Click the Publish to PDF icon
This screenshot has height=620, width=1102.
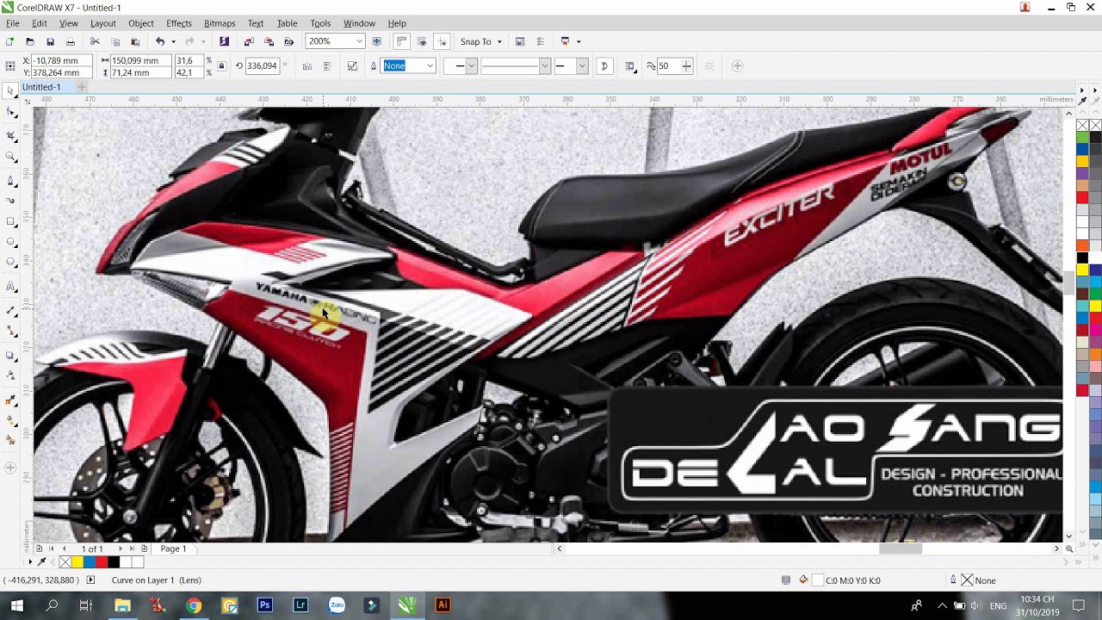point(289,41)
